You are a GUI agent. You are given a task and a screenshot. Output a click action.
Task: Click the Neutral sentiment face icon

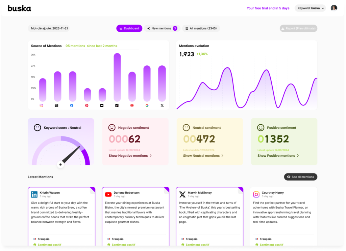pos(186,128)
